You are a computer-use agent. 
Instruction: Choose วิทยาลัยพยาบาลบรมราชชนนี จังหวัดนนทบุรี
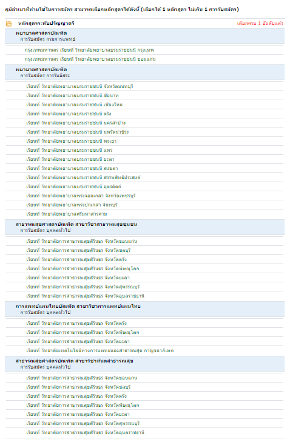pos(79,86)
